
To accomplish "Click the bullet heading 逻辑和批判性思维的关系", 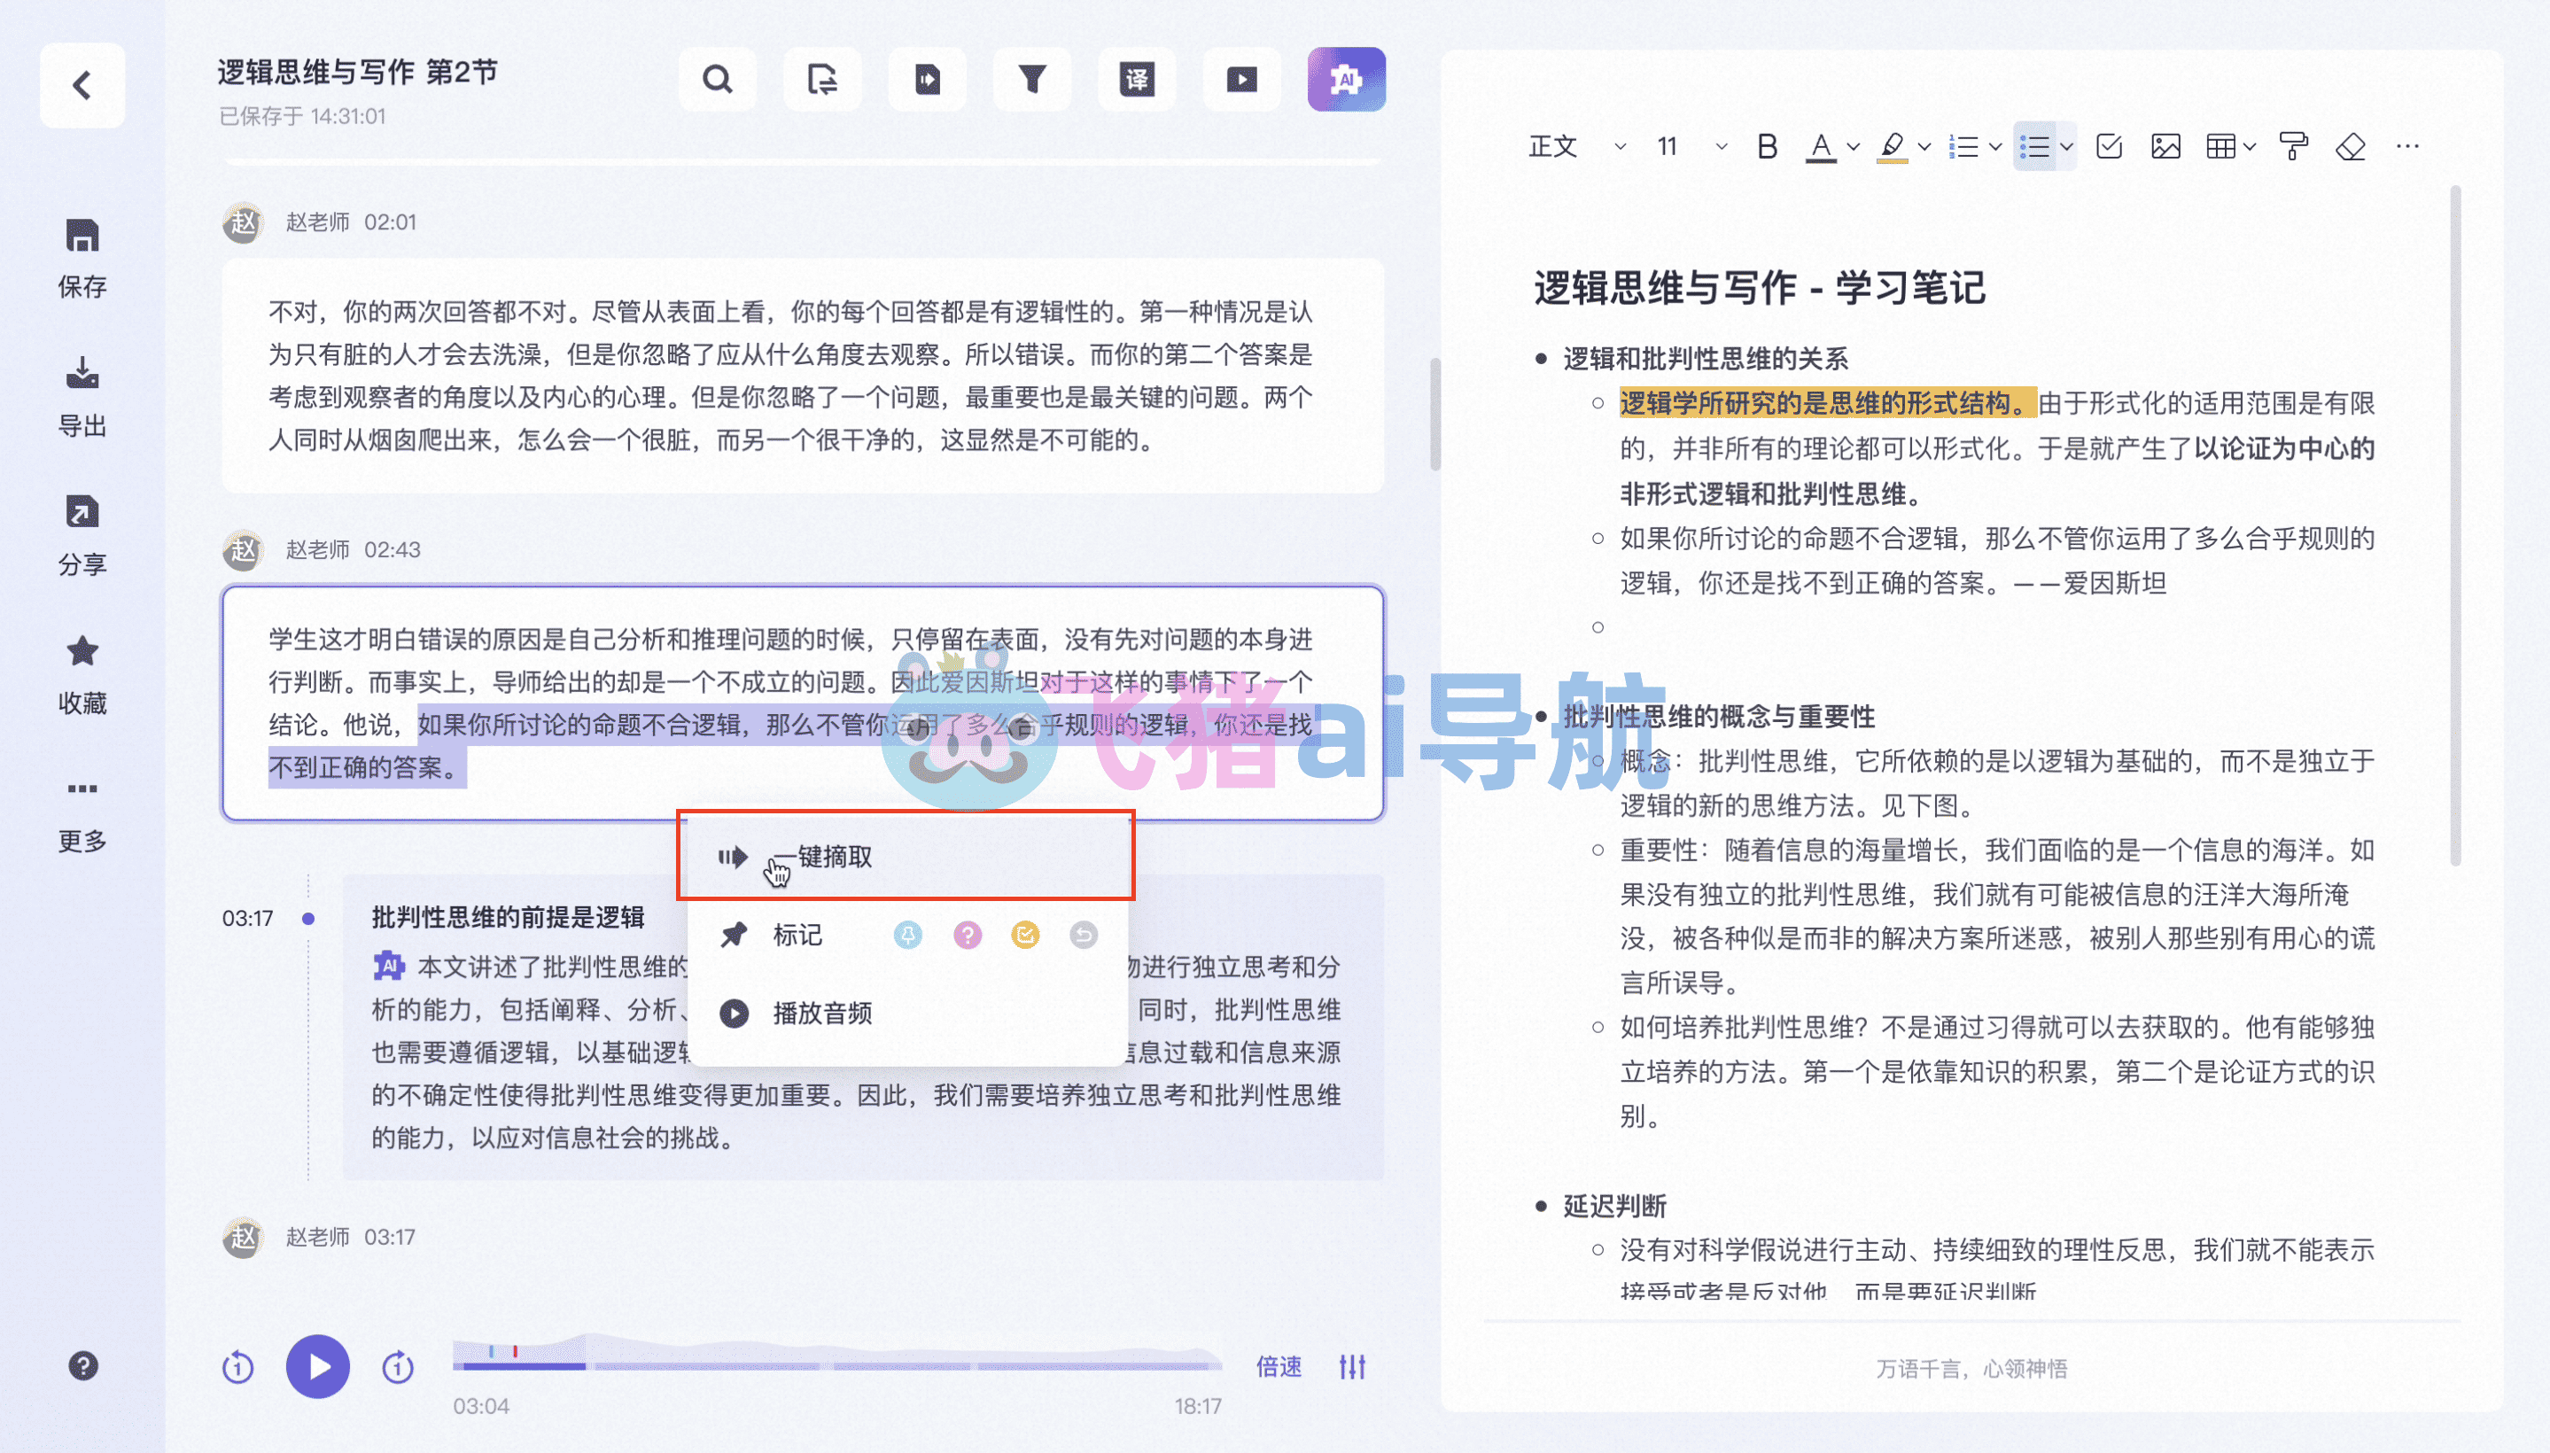I will point(1705,358).
